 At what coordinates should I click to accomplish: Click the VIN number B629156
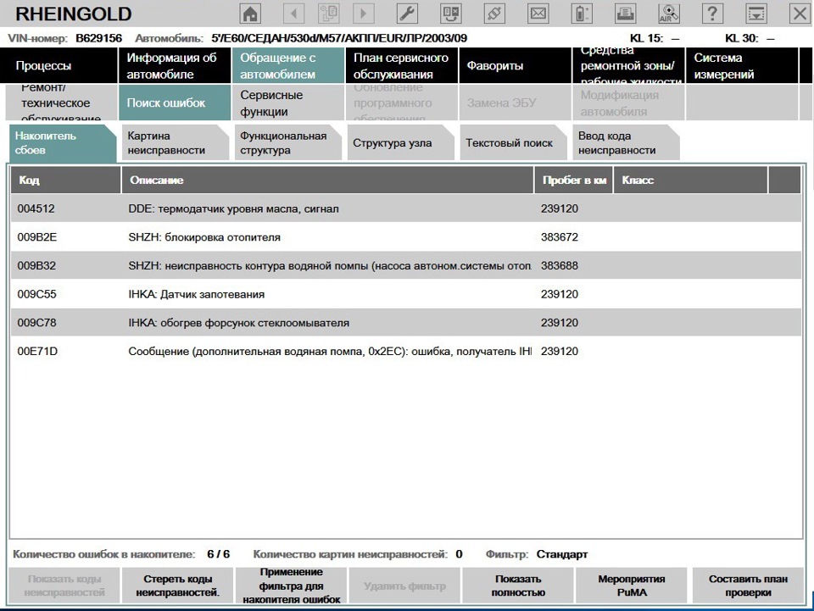pyautogui.click(x=98, y=38)
